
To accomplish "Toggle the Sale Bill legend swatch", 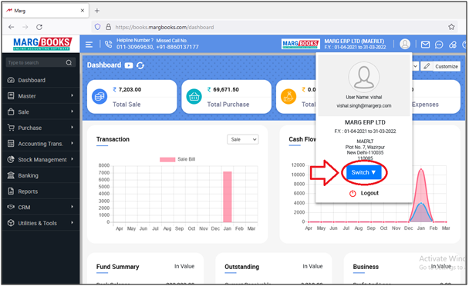I will coord(167,160).
